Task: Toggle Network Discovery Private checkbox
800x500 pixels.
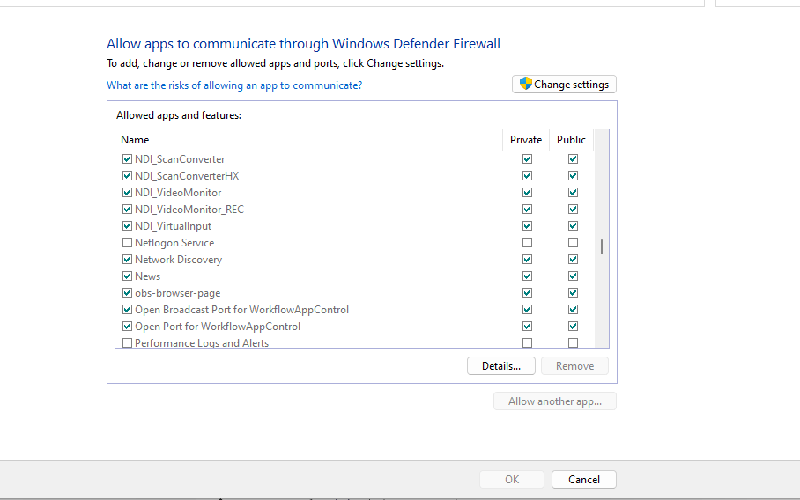Action: coord(527,260)
